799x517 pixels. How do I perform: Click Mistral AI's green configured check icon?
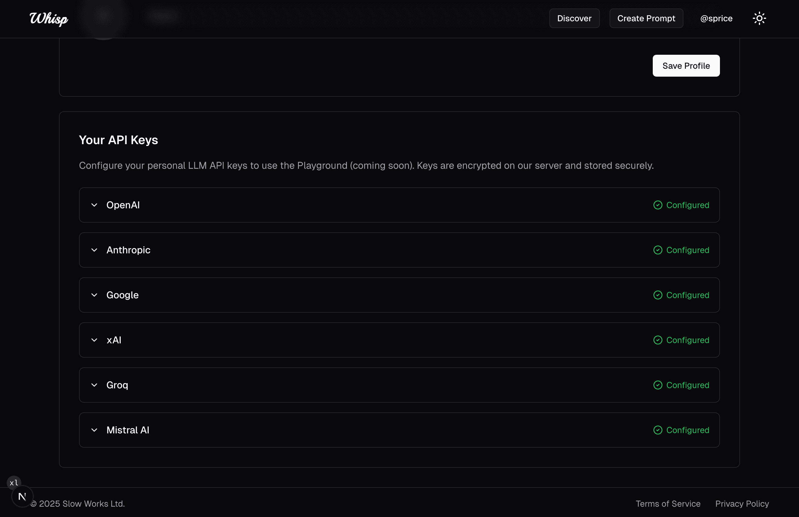click(x=658, y=430)
